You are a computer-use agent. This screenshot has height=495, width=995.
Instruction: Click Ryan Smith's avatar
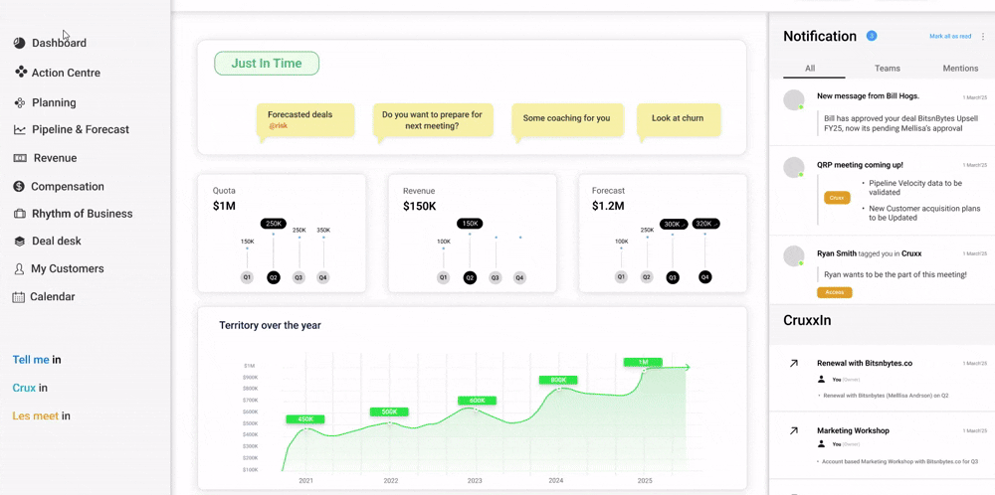tap(794, 256)
